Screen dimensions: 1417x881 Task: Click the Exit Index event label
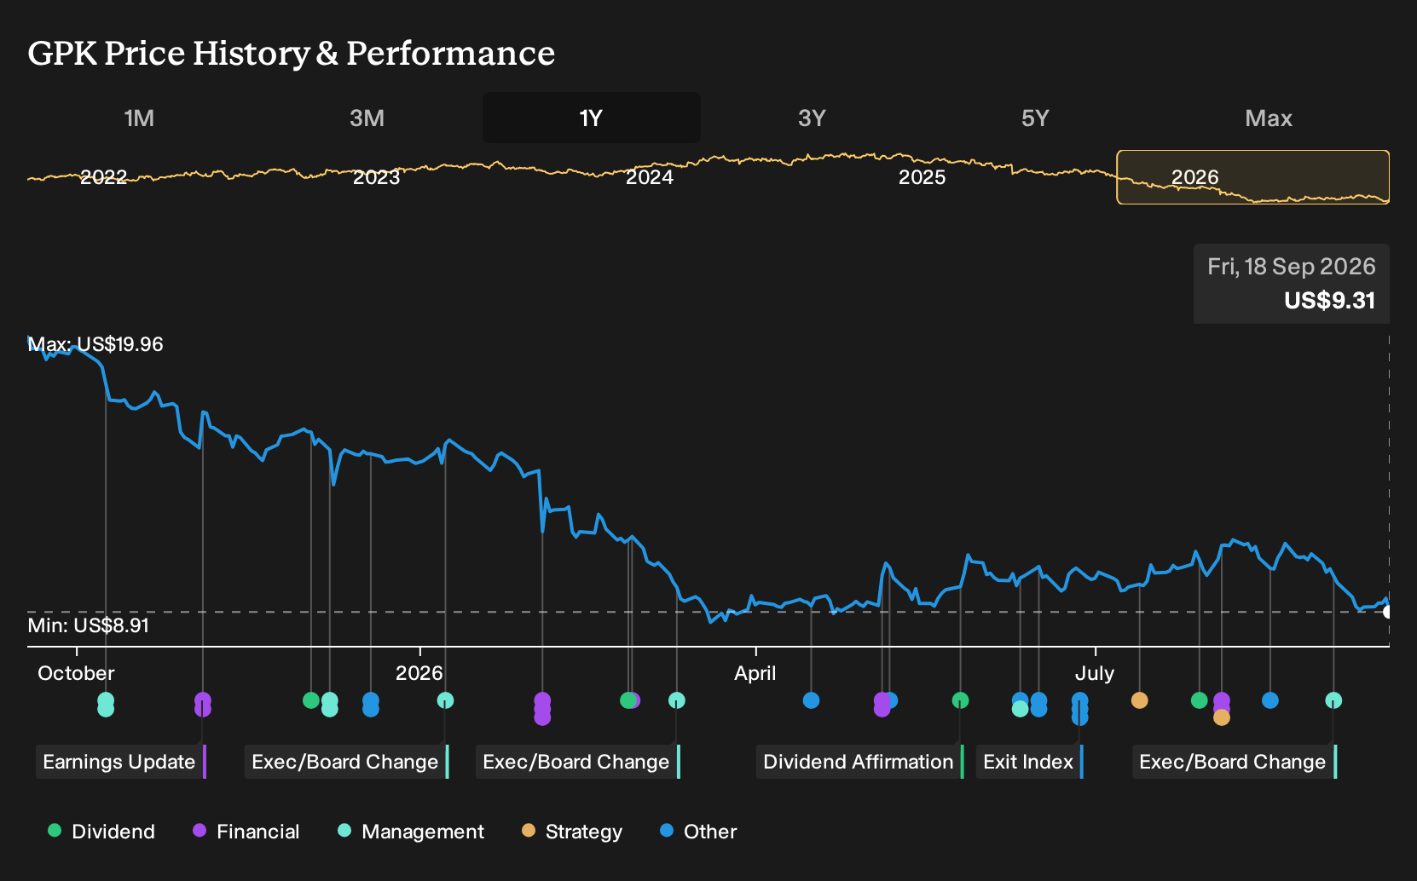(1029, 762)
